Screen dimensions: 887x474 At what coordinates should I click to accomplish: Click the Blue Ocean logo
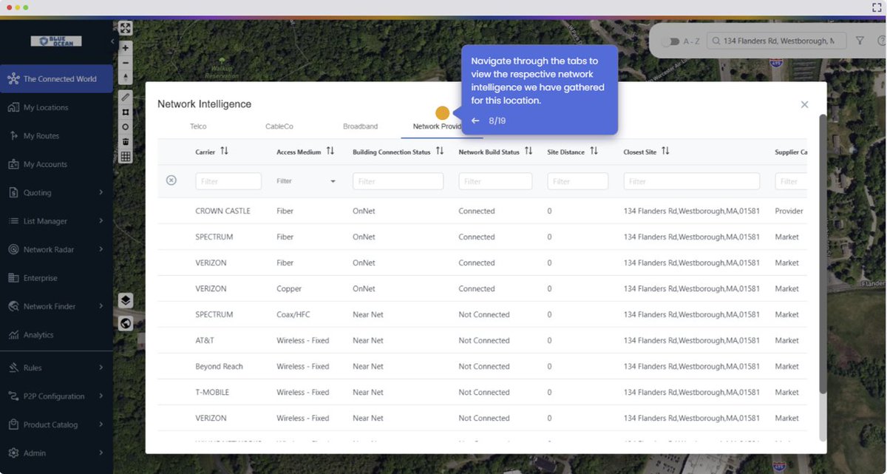tap(56, 41)
